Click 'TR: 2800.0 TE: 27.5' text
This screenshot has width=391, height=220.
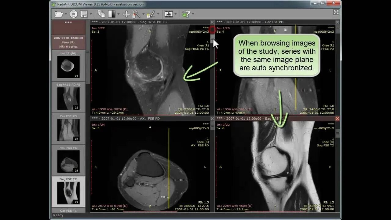pos(194,206)
